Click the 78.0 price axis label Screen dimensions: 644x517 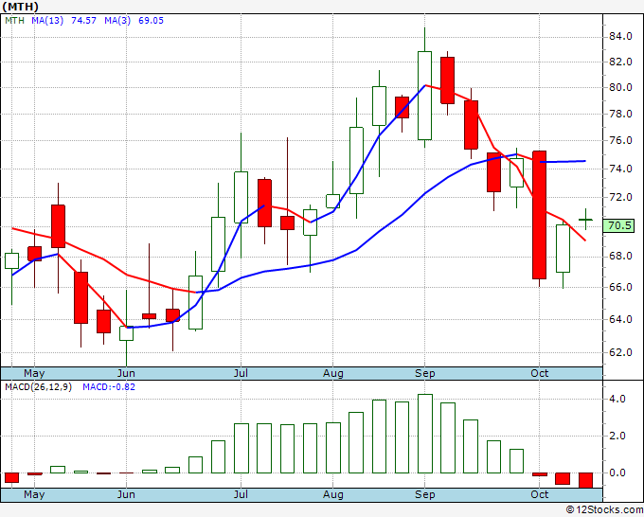[x=620, y=115]
